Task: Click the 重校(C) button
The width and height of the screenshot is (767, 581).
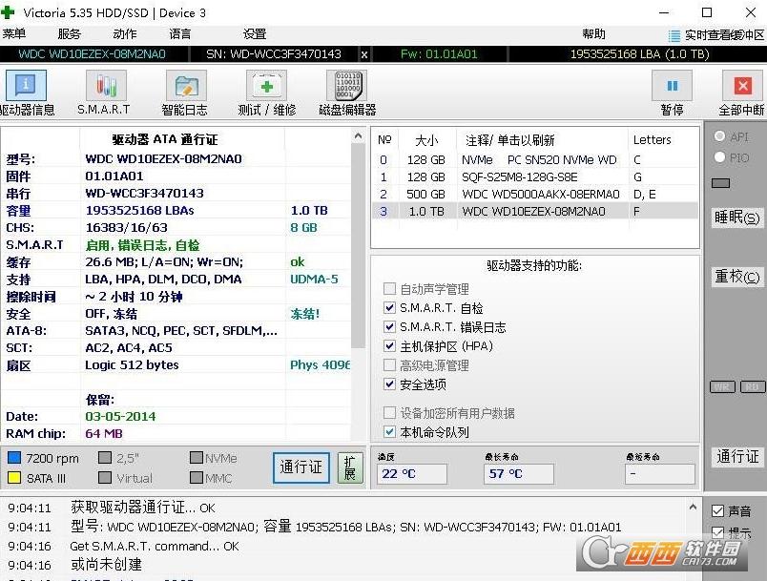Action: point(736,277)
